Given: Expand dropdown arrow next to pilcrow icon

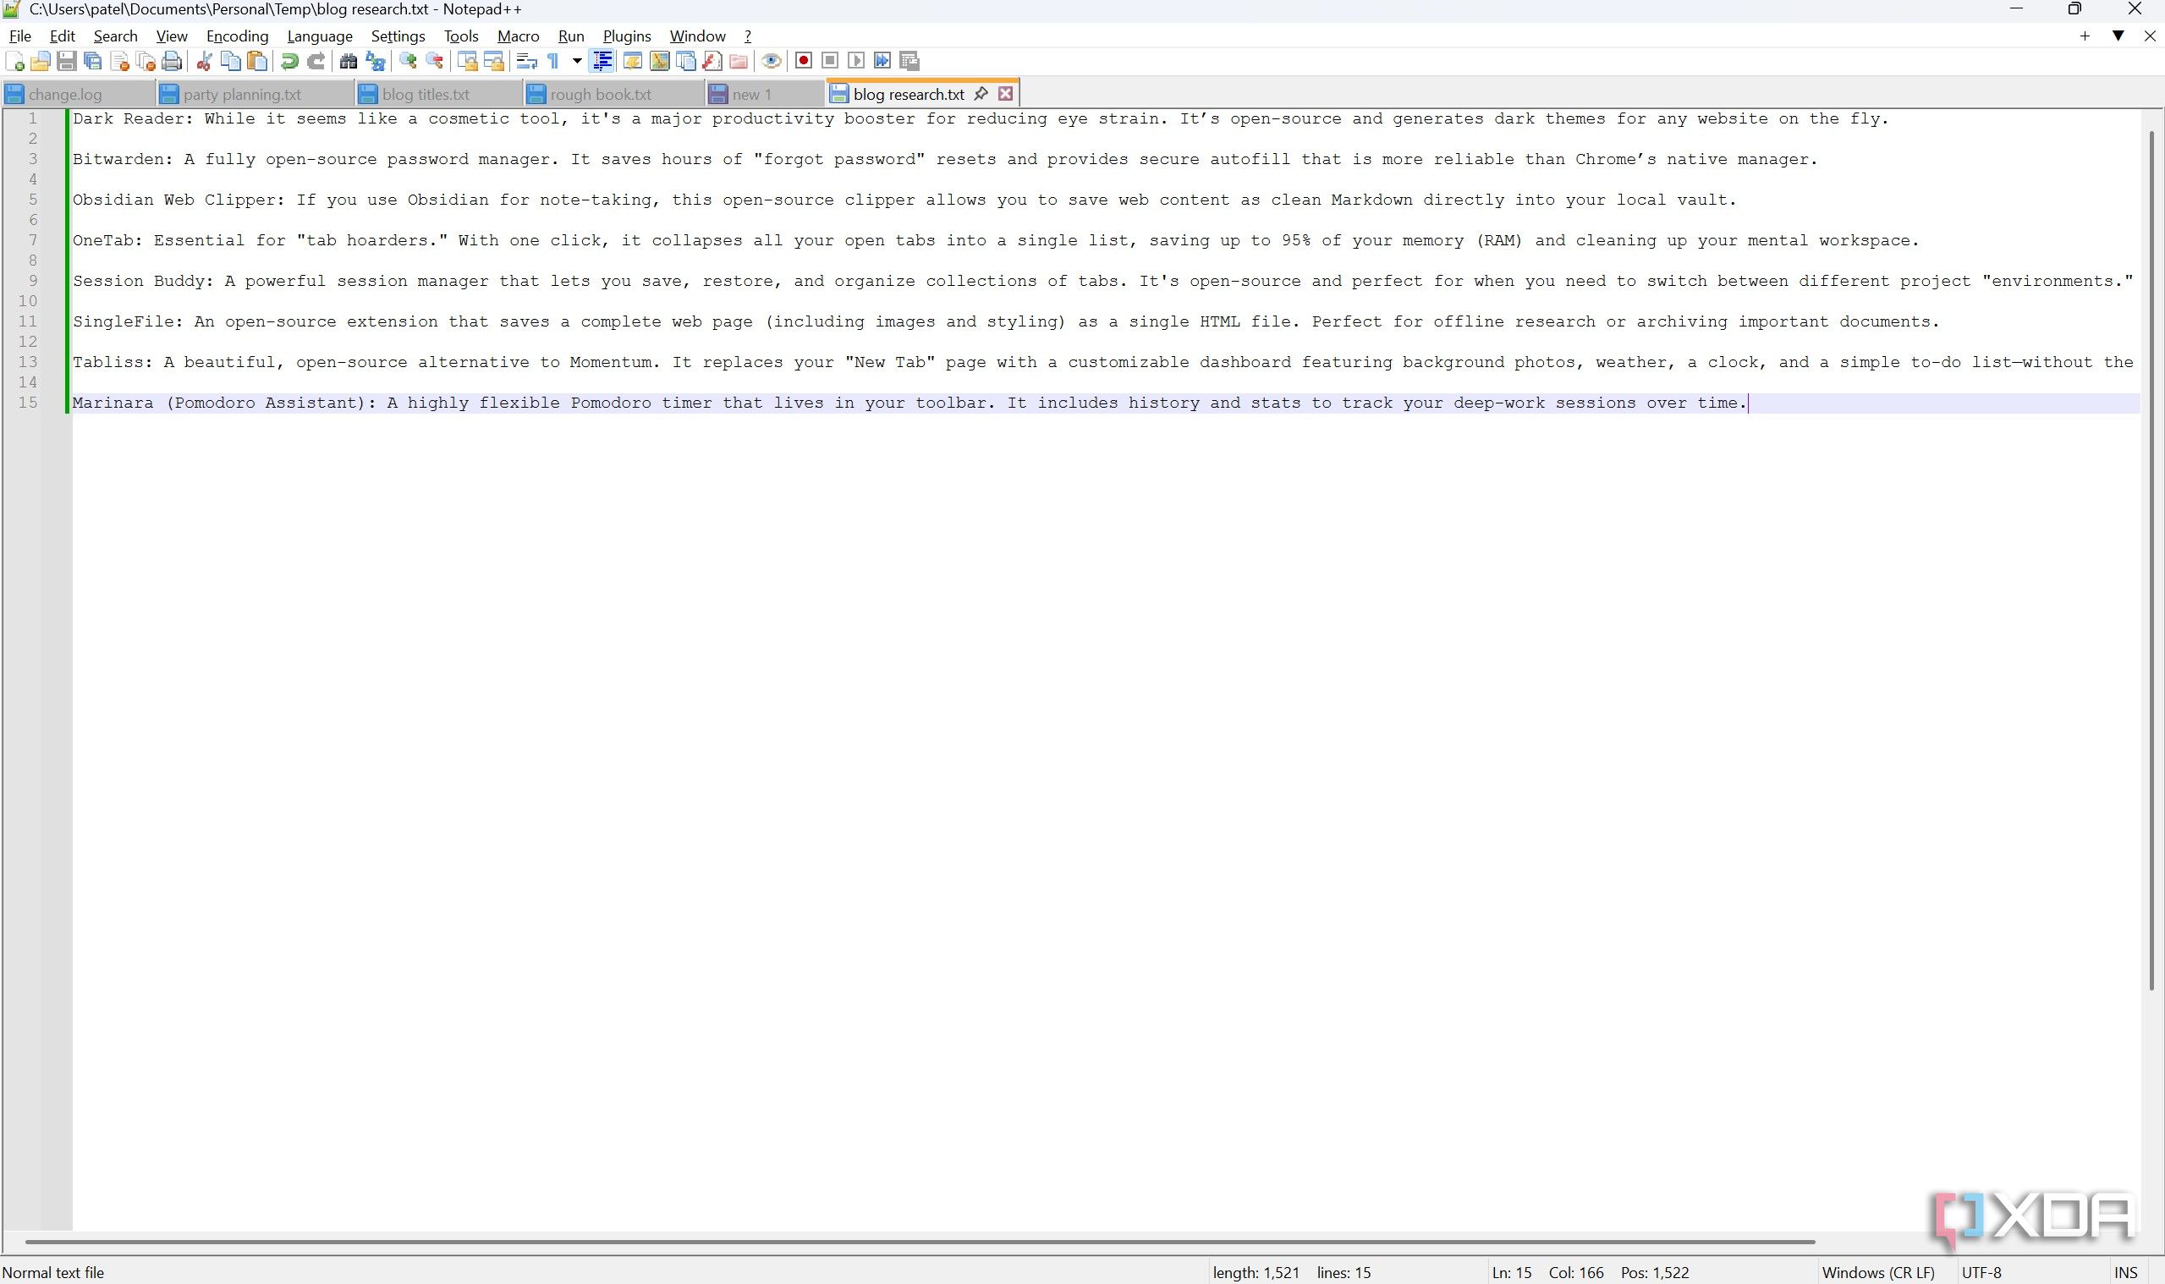Looking at the screenshot, I should [576, 61].
